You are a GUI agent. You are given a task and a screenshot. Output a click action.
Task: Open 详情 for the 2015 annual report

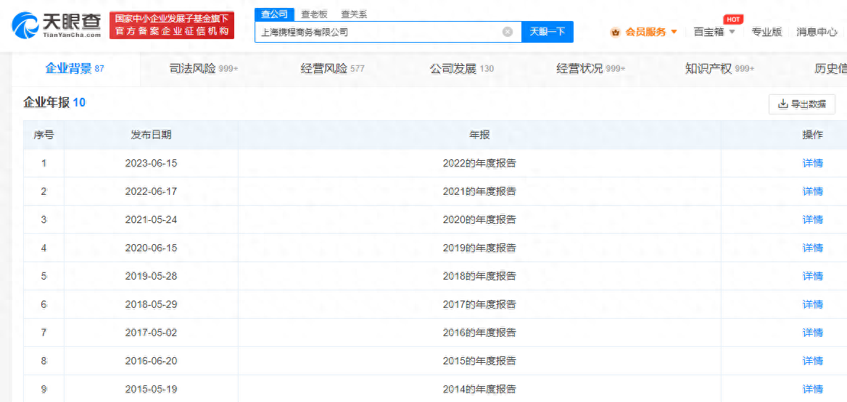(x=812, y=361)
